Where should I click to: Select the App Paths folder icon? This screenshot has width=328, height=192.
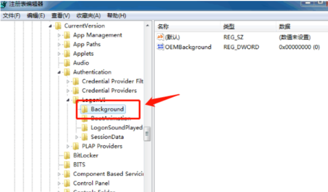click(x=67, y=44)
